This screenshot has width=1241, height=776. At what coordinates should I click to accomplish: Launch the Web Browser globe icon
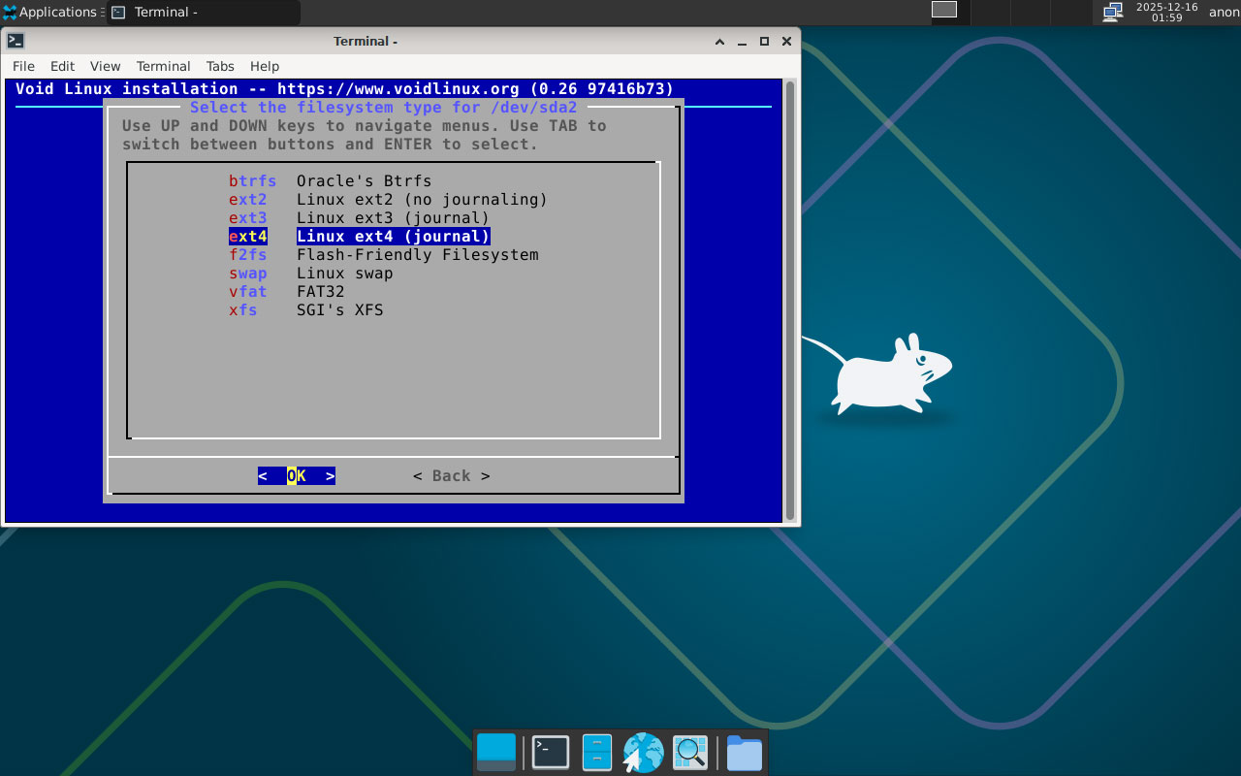tap(643, 753)
